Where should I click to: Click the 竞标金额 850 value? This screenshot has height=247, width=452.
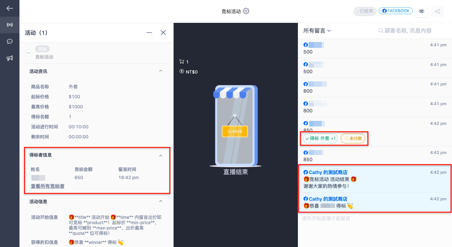coord(79,178)
